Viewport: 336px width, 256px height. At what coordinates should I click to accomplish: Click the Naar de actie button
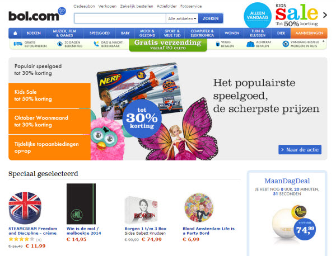[x=300, y=149]
